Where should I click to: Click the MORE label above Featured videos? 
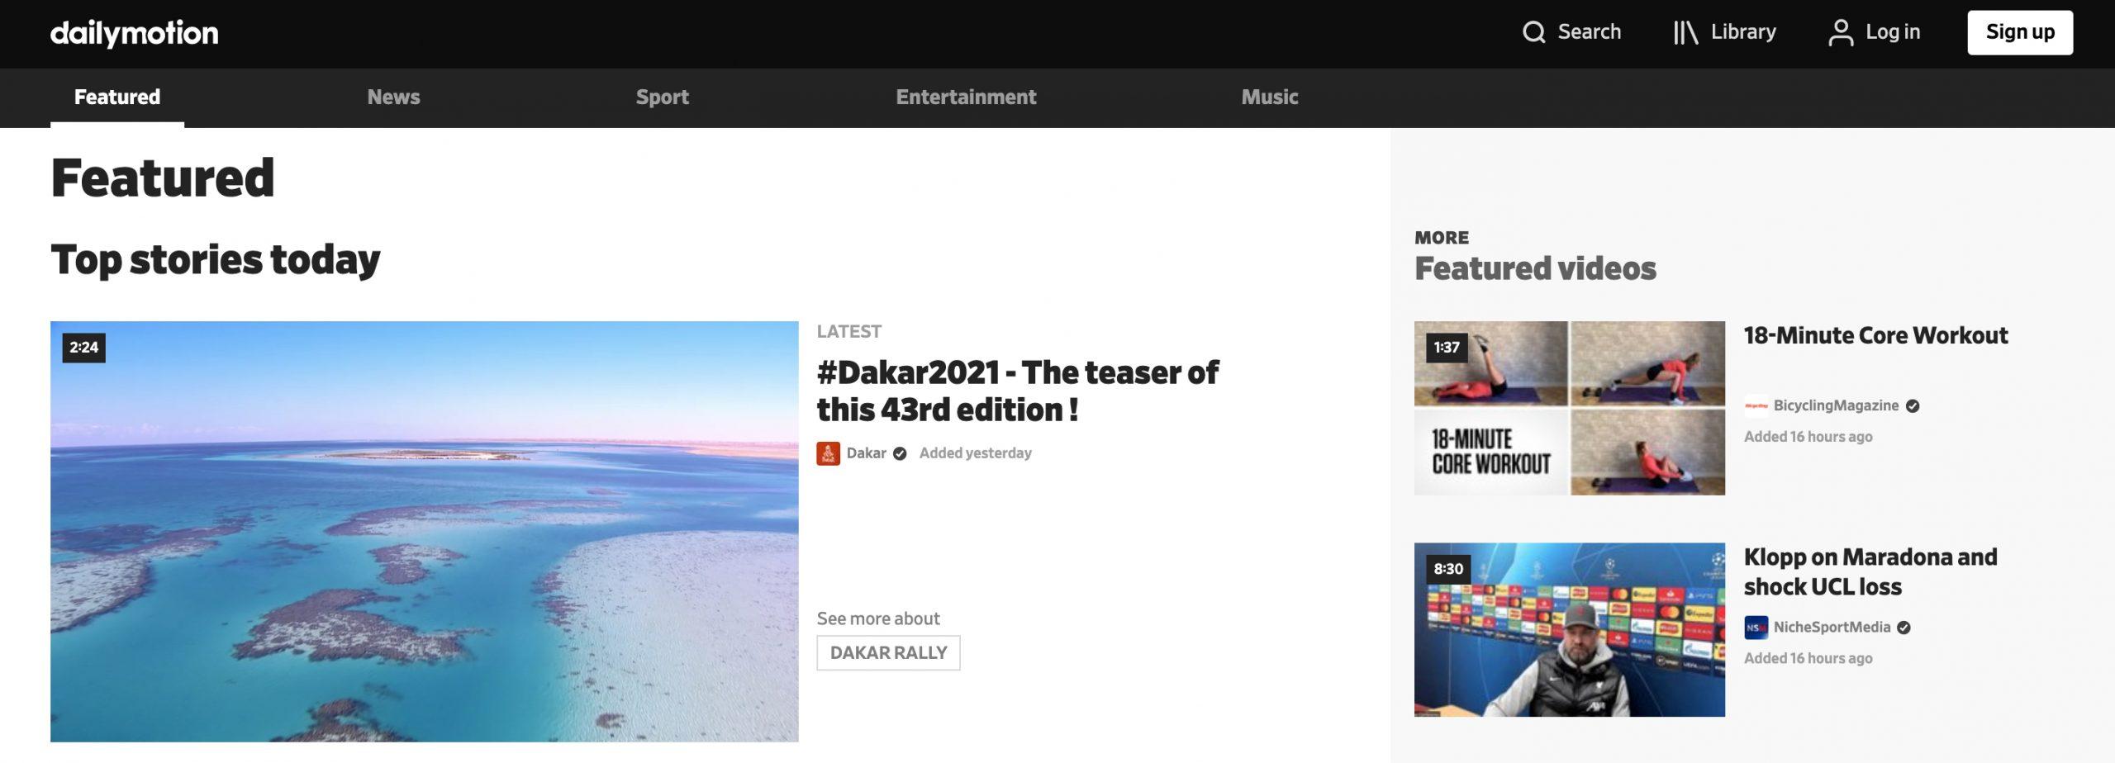(1442, 238)
